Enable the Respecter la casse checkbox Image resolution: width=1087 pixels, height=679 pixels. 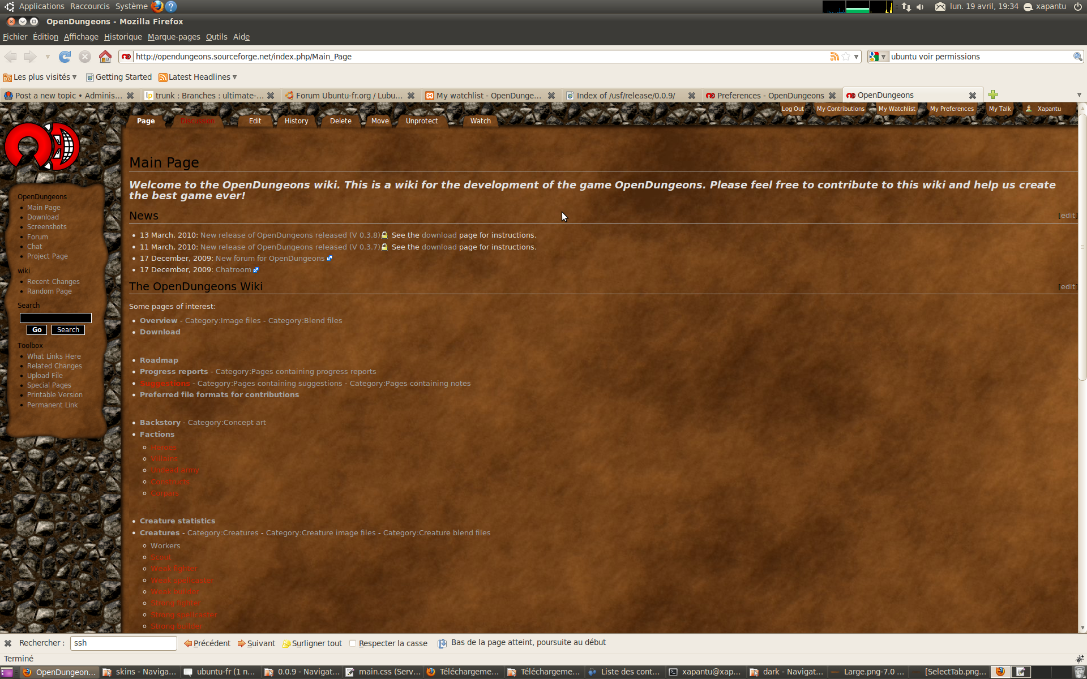(353, 643)
